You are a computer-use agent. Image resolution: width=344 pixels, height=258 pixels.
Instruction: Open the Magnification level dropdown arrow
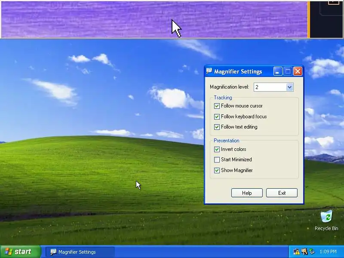[x=289, y=87]
